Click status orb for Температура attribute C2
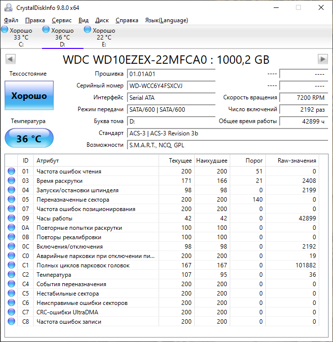The width and height of the screenshot is (333, 342). pyautogui.click(x=11, y=274)
